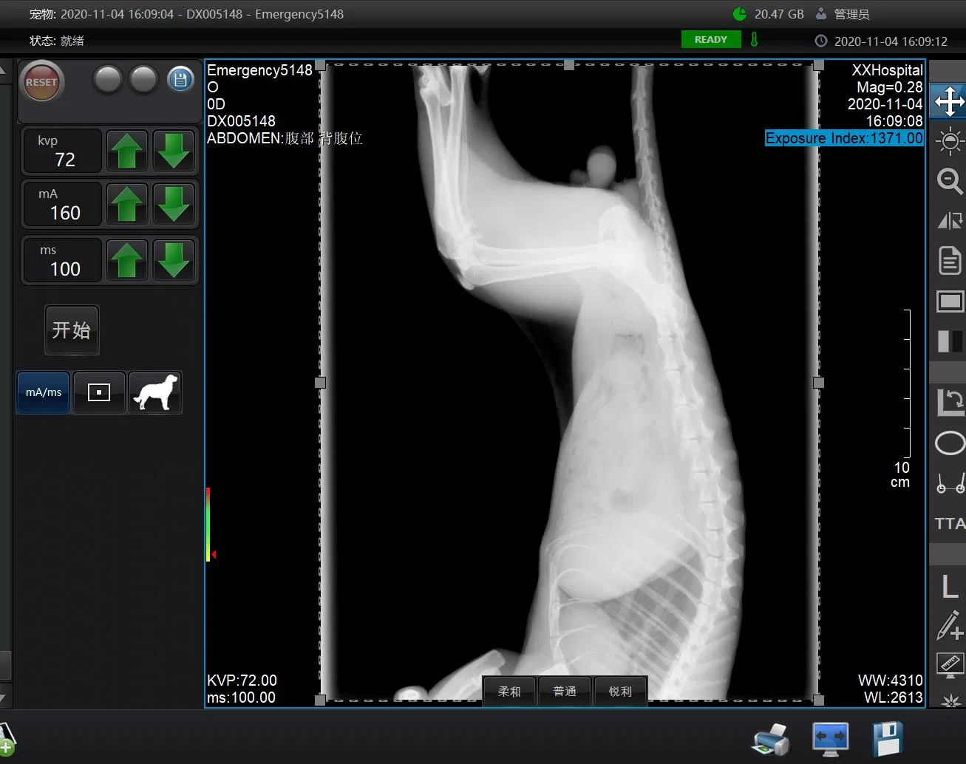The width and height of the screenshot is (966, 764).
Task: Add the L side marker
Action: click(x=949, y=587)
